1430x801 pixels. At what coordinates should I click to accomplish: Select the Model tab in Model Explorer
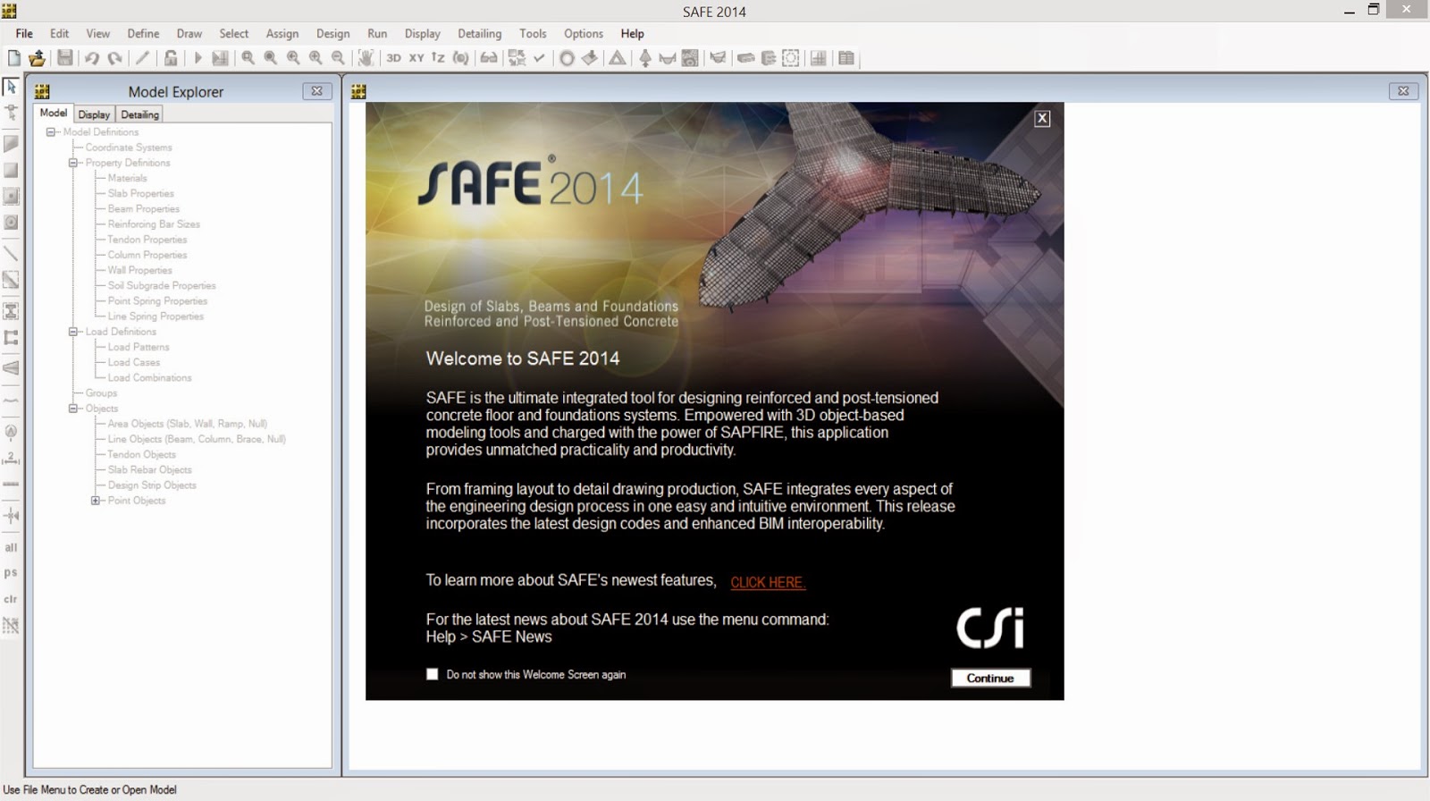pos(54,113)
